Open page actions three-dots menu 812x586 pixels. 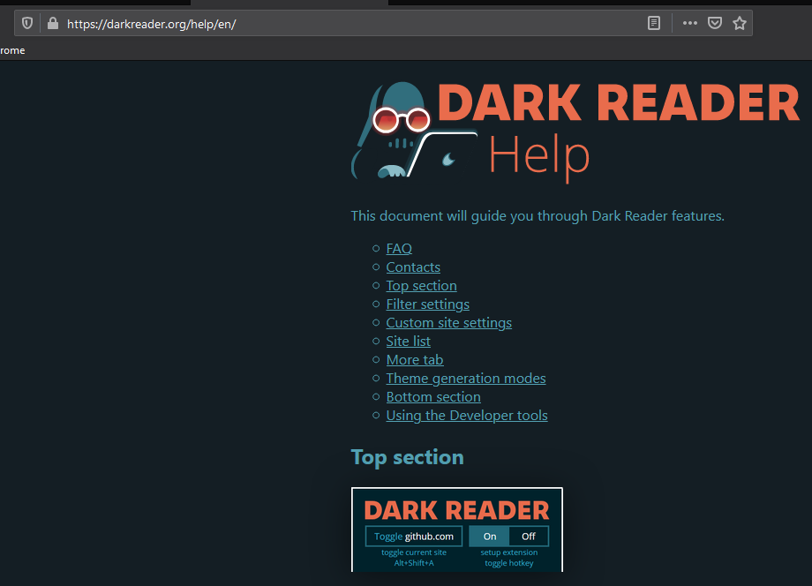pyautogui.click(x=690, y=24)
